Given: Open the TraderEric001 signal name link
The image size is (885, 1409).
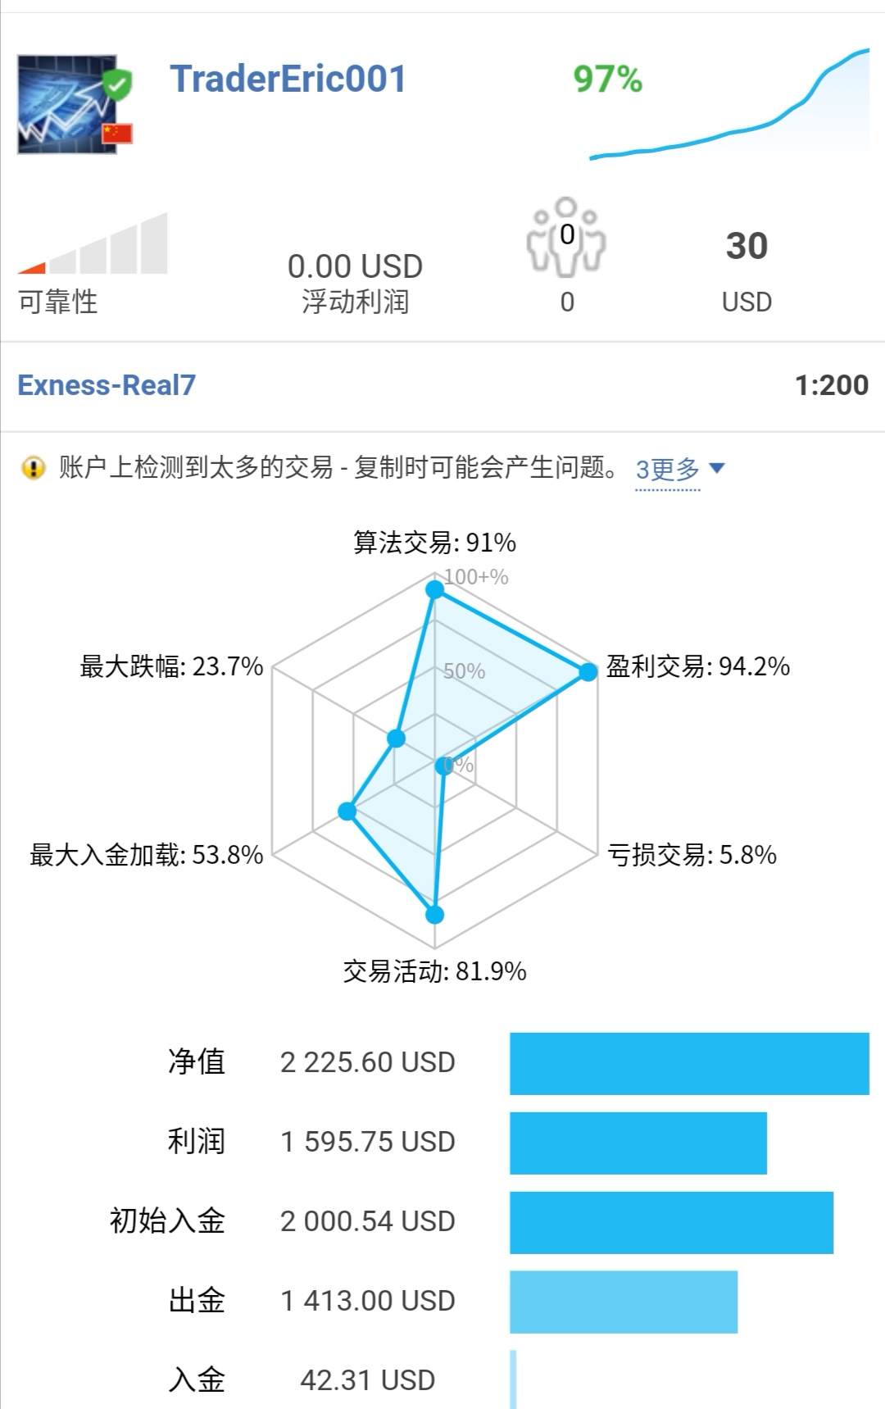Looking at the screenshot, I should (288, 80).
